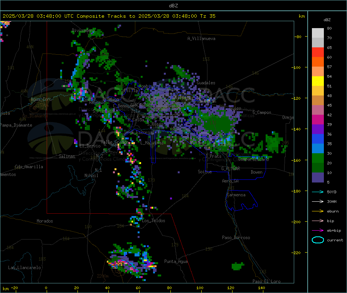Click the green 30 dBZ color swatch

pyautogui.click(x=318, y=158)
